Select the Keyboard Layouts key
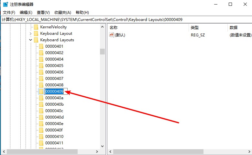This screenshot has height=155, width=252. point(57,40)
